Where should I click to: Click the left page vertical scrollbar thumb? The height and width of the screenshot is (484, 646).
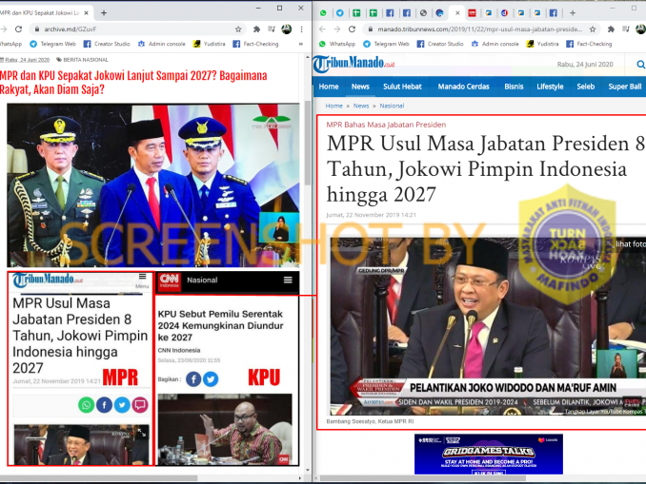[308, 143]
